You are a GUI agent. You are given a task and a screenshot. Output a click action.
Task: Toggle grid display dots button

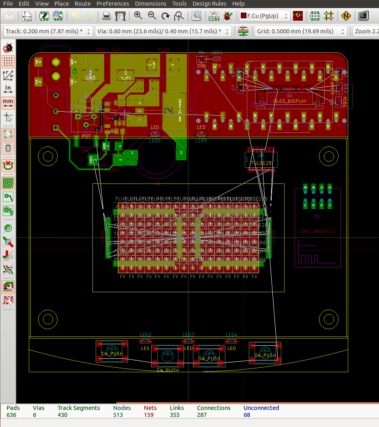(8, 61)
